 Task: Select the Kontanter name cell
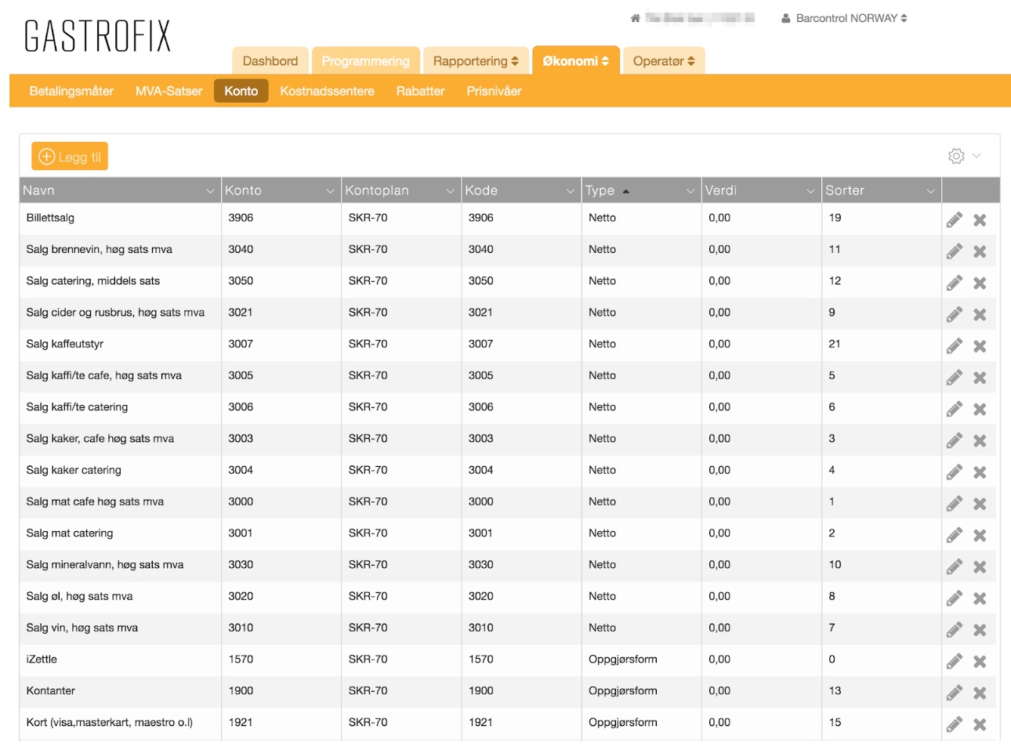point(121,691)
